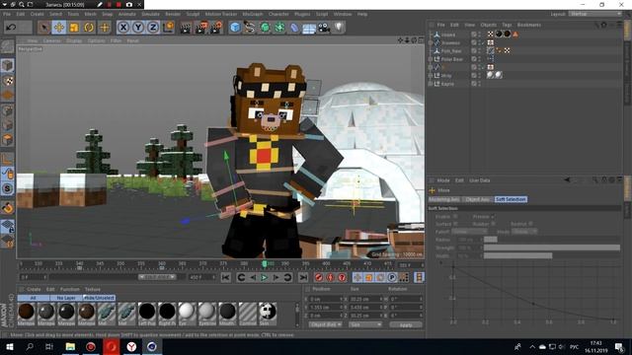The image size is (632, 355).
Task: Click the Floor environment grid icon
Action: 309,29
